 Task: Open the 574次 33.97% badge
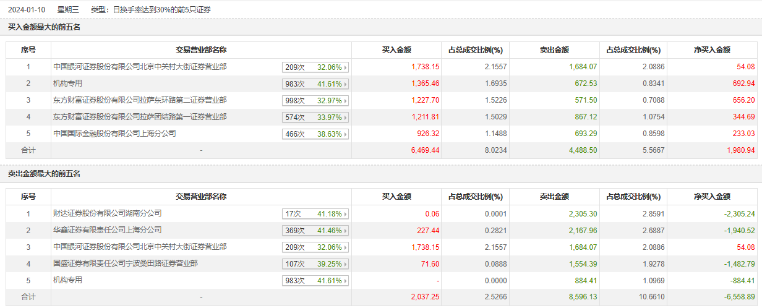[315, 118]
